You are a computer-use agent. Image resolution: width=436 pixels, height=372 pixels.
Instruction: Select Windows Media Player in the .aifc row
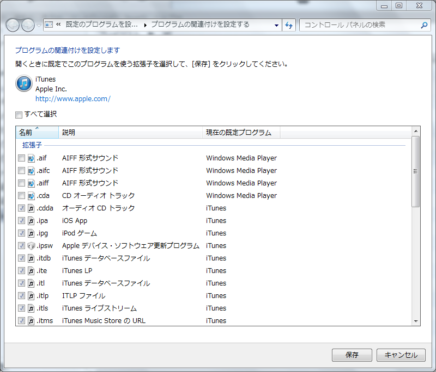pos(241,171)
